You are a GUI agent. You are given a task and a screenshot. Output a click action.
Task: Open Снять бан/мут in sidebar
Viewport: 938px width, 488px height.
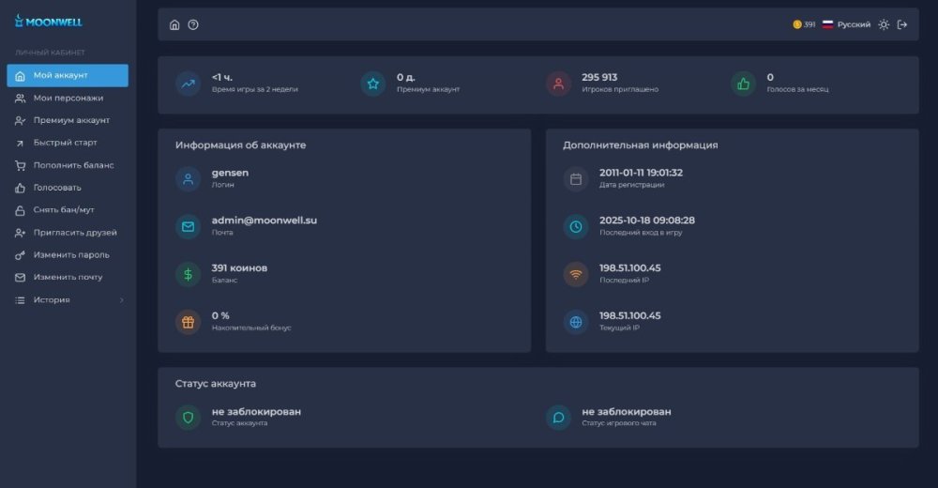[64, 209]
